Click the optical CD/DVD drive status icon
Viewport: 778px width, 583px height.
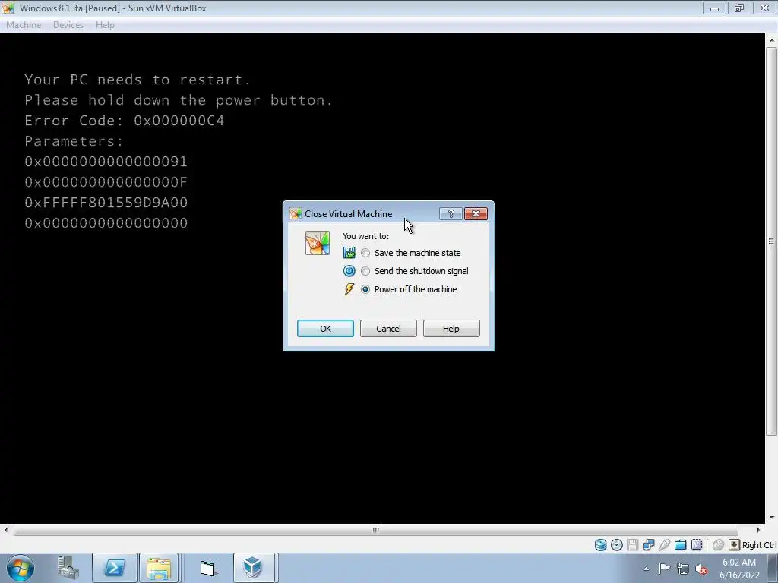pyautogui.click(x=617, y=545)
